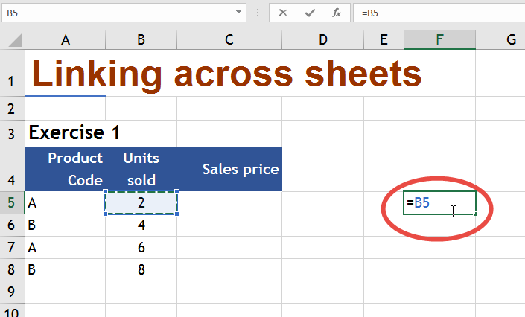Select column A header

tap(66, 40)
